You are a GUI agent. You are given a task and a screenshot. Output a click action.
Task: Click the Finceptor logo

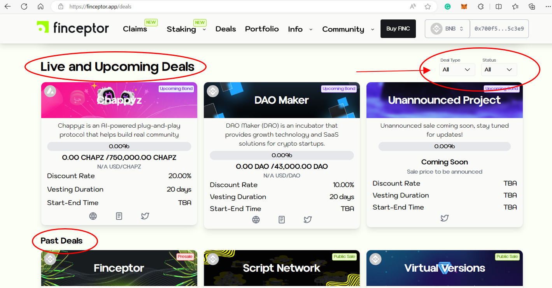coord(73,28)
